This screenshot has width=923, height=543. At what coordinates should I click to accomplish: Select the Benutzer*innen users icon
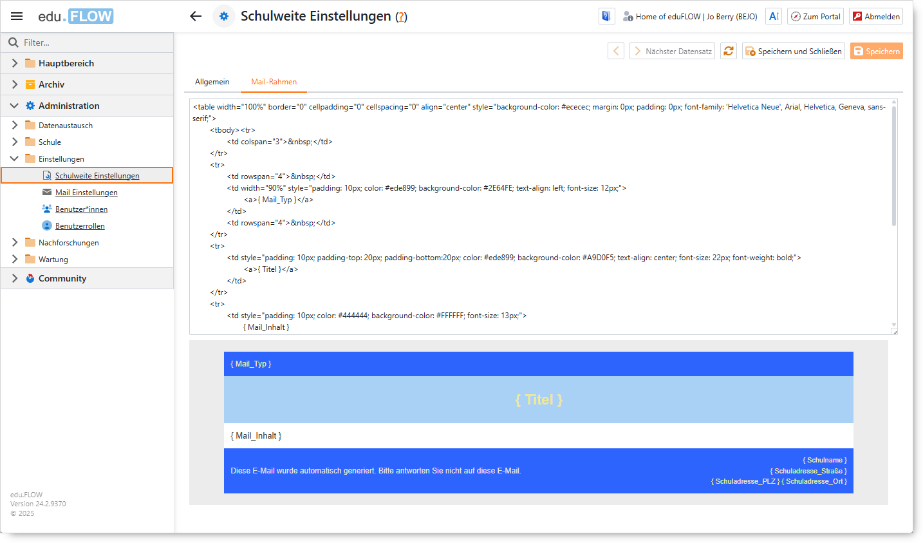47,209
